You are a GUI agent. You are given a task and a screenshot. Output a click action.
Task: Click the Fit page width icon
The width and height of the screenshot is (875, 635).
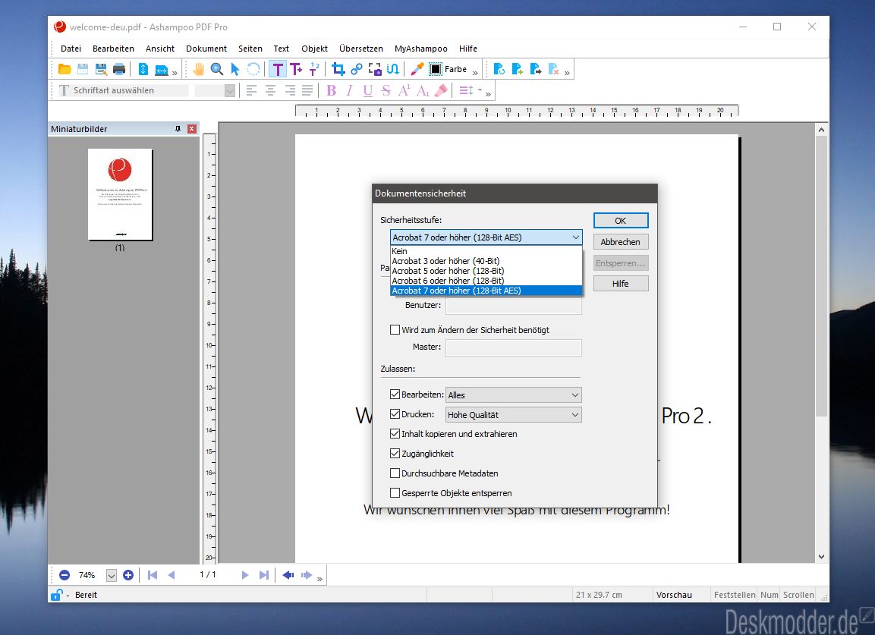point(162,70)
